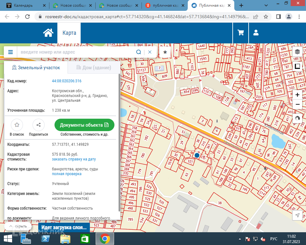The image size is (306, 245).
Task: Click the user account icon
Action: (256, 33)
